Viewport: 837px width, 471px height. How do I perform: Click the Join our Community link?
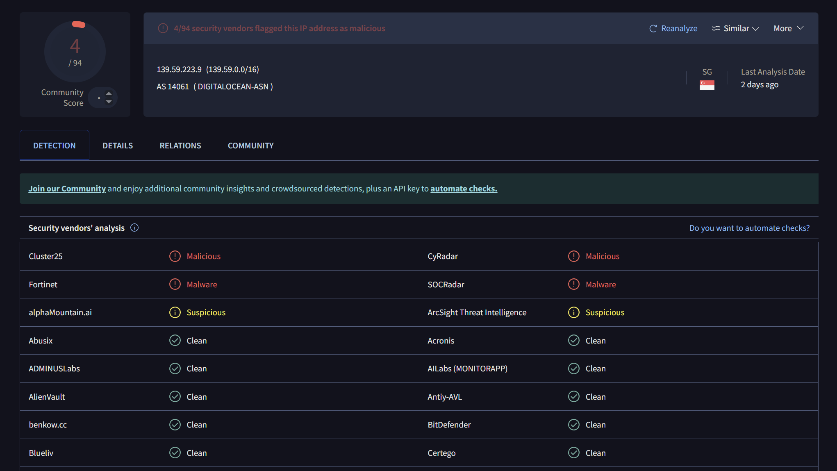click(67, 189)
